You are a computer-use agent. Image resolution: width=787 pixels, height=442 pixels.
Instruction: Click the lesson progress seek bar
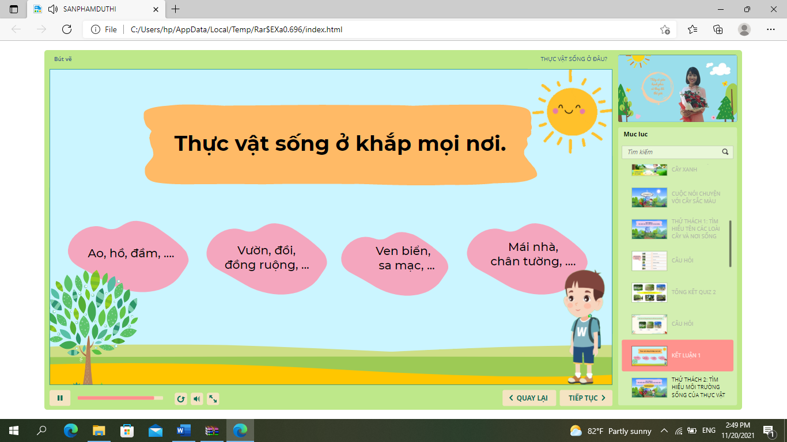click(x=120, y=398)
